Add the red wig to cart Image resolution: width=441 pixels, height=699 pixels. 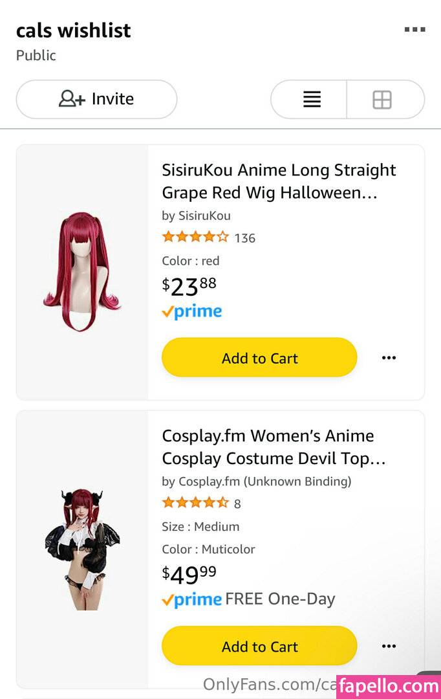(x=259, y=358)
